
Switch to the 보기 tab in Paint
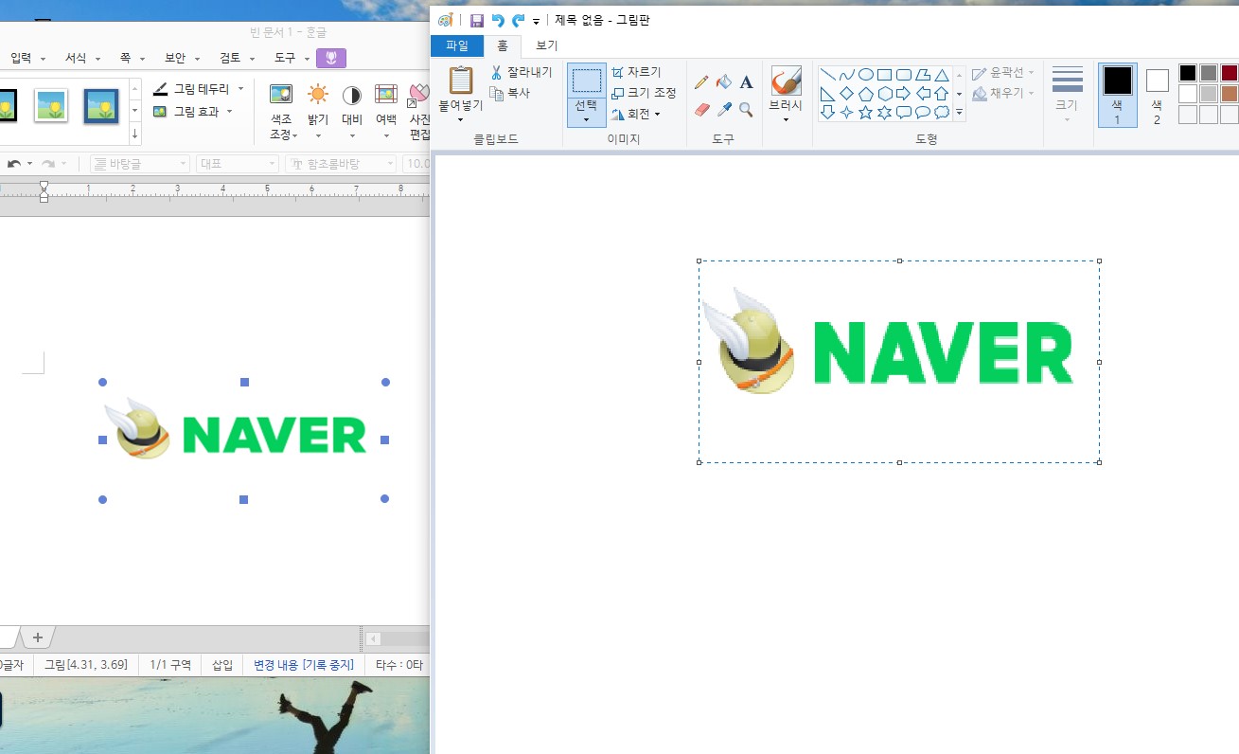[x=546, y=45]
